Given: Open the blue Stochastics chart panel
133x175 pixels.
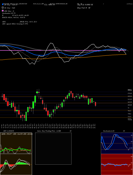Looking at the screenshot, I should tap(117, 143).
